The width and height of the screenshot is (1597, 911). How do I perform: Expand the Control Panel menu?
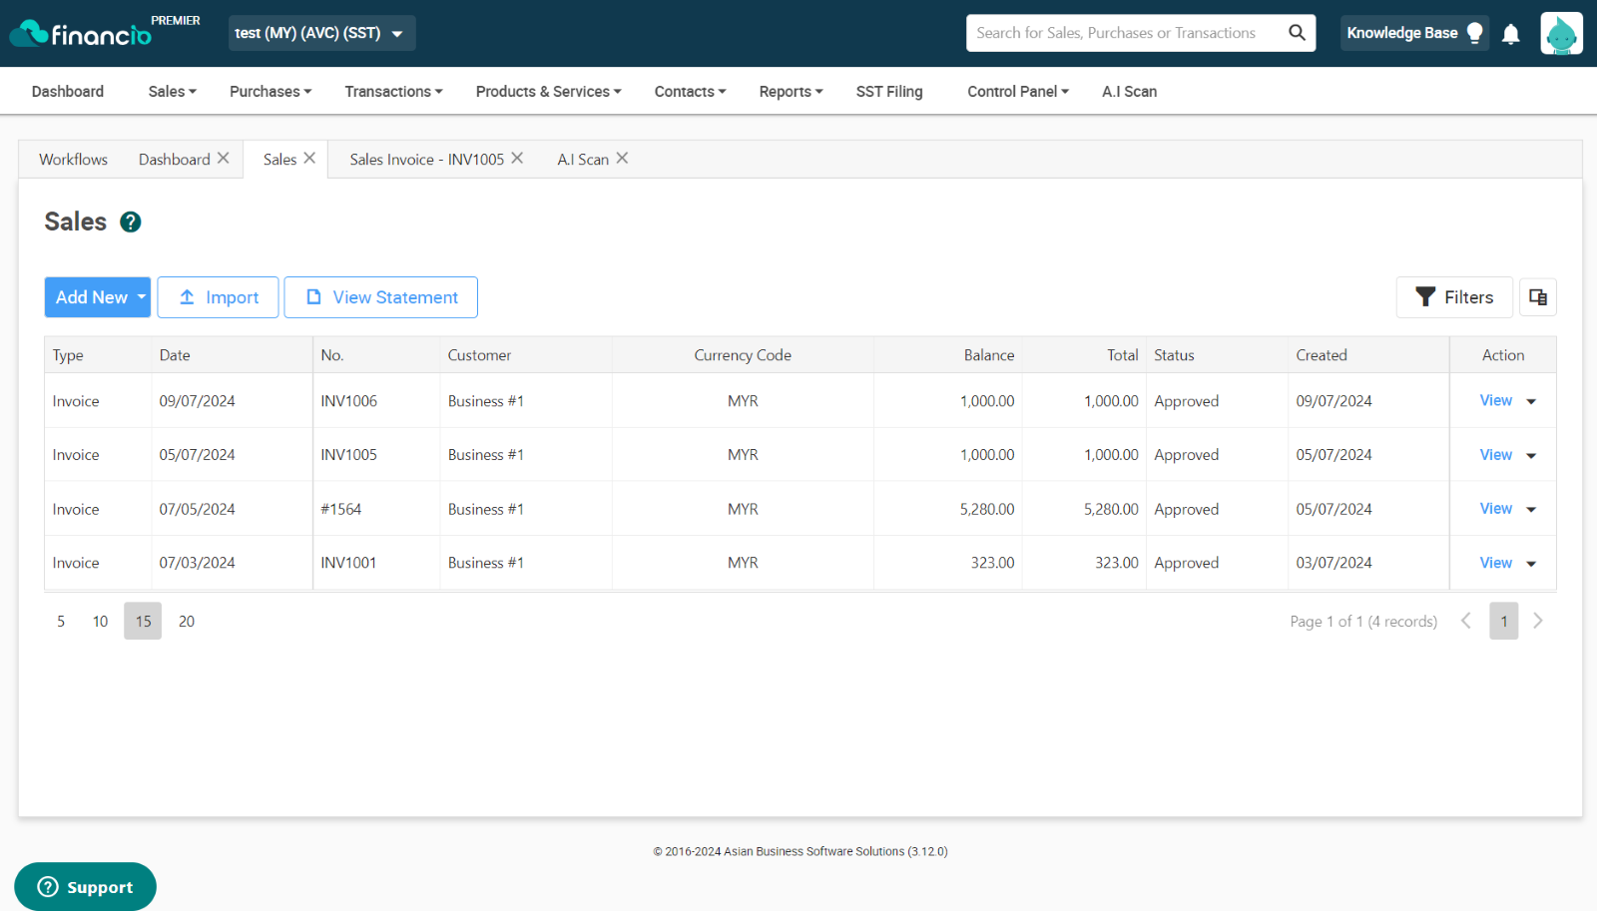1018,91
